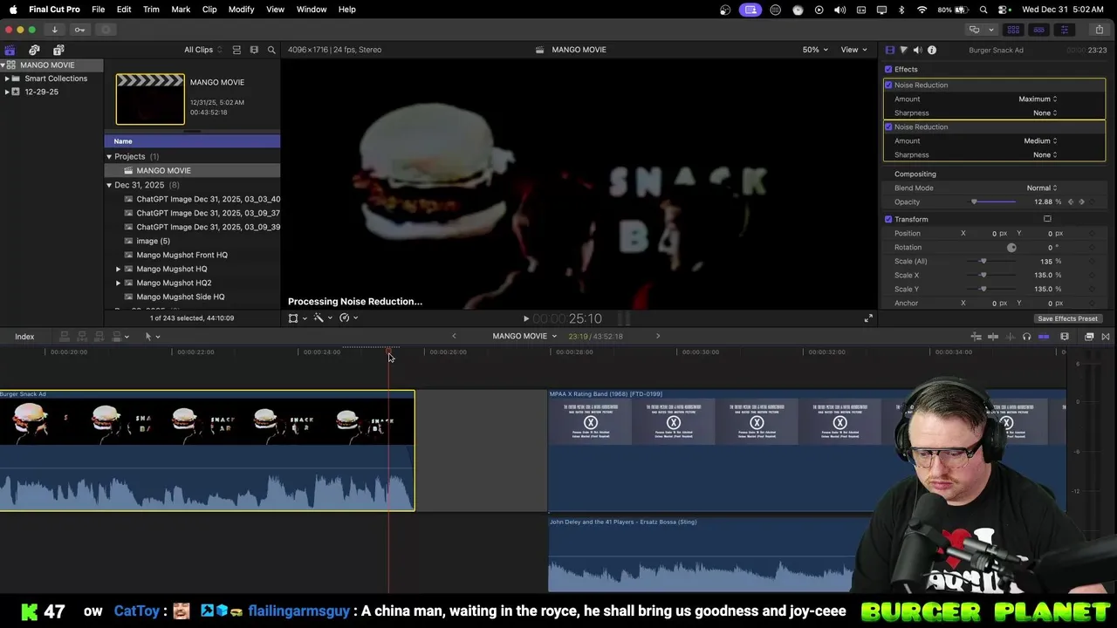
Task: Open the Effects browser icon
Action: click(1089, 337)
